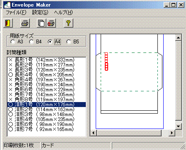Click the printer setup icon with red mark
186x150 pixels.
[x=51, y=23]
